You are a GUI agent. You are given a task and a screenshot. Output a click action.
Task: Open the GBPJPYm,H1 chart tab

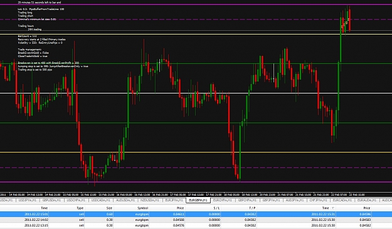[x=271, y=200]
